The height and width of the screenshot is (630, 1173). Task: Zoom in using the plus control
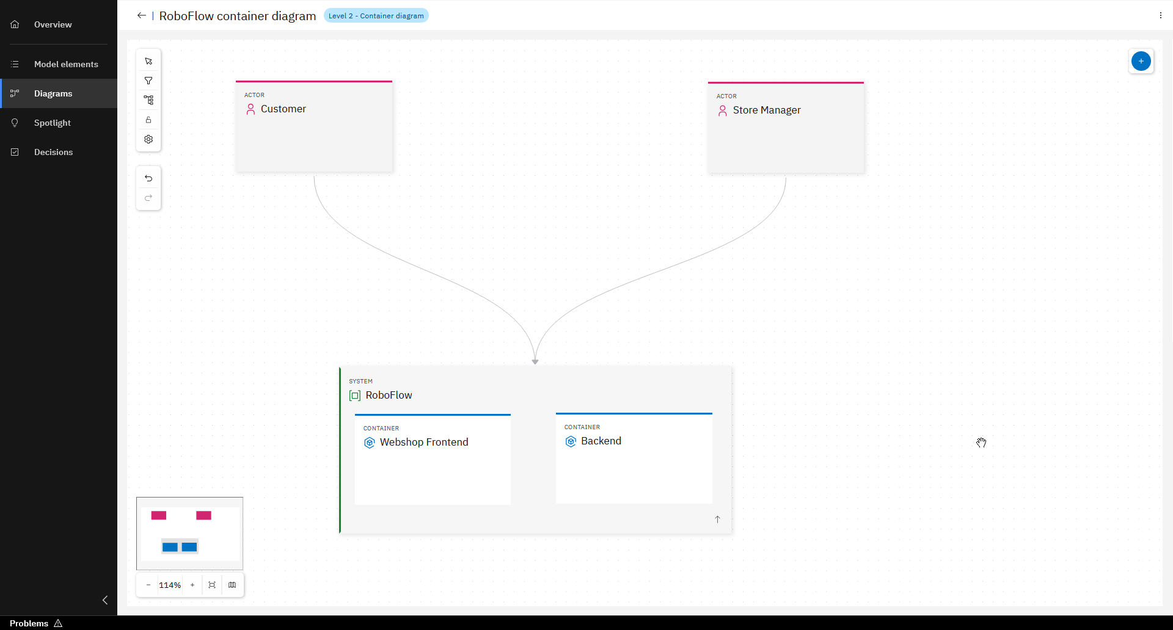pos(192,585)
